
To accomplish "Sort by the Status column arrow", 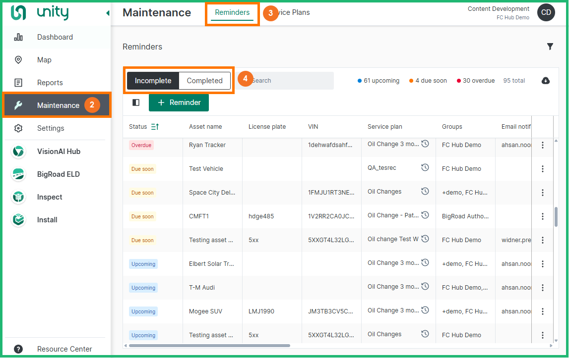I will pos(155,127).
